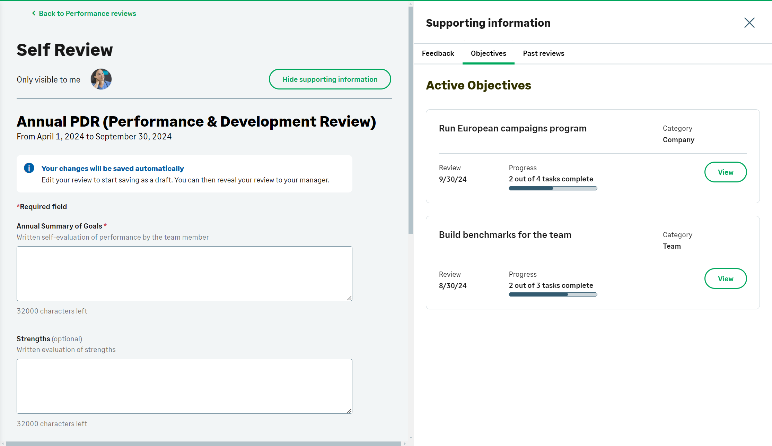
Task: Grab Annual Summary textarea resize handle
Action: pyautogui.click(x=349, y=298)
